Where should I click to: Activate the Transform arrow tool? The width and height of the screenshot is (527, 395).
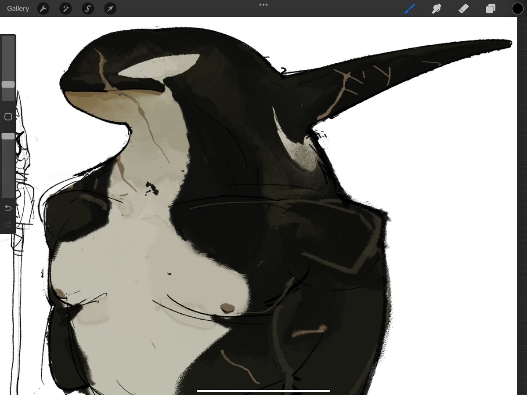(110, 8)
